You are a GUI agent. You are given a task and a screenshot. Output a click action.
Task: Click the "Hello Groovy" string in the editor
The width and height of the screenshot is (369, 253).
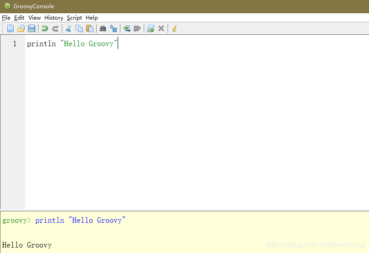(x=88, y=44)
